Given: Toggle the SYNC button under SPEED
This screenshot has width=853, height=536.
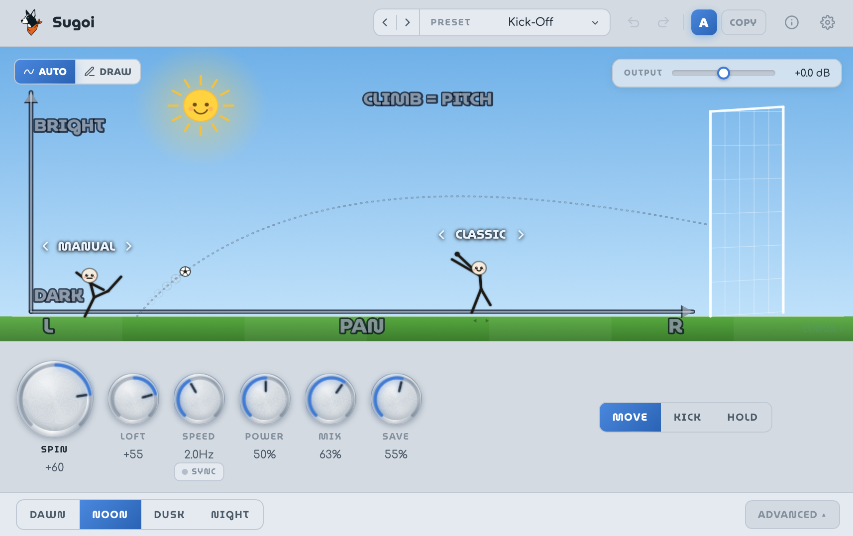Looking at the screenshot, I should point(199,471).
